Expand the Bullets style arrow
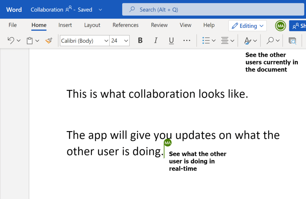 [214, 41]
